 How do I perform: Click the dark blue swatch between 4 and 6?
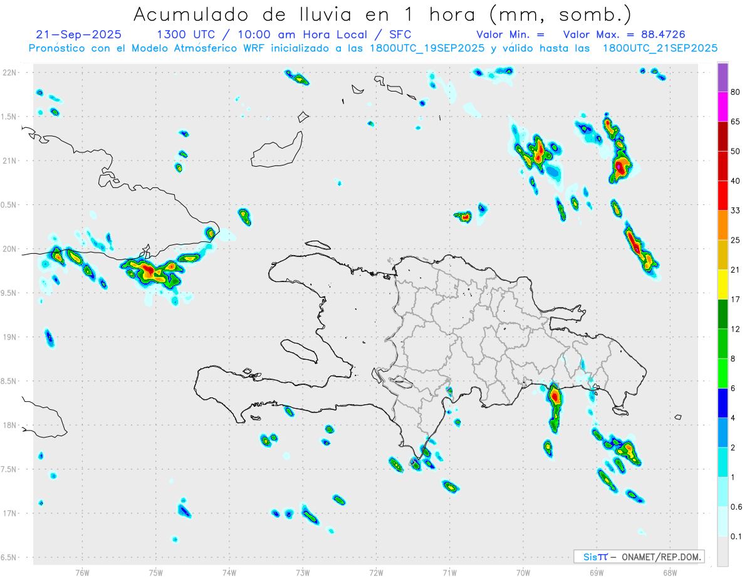(723, 403)
